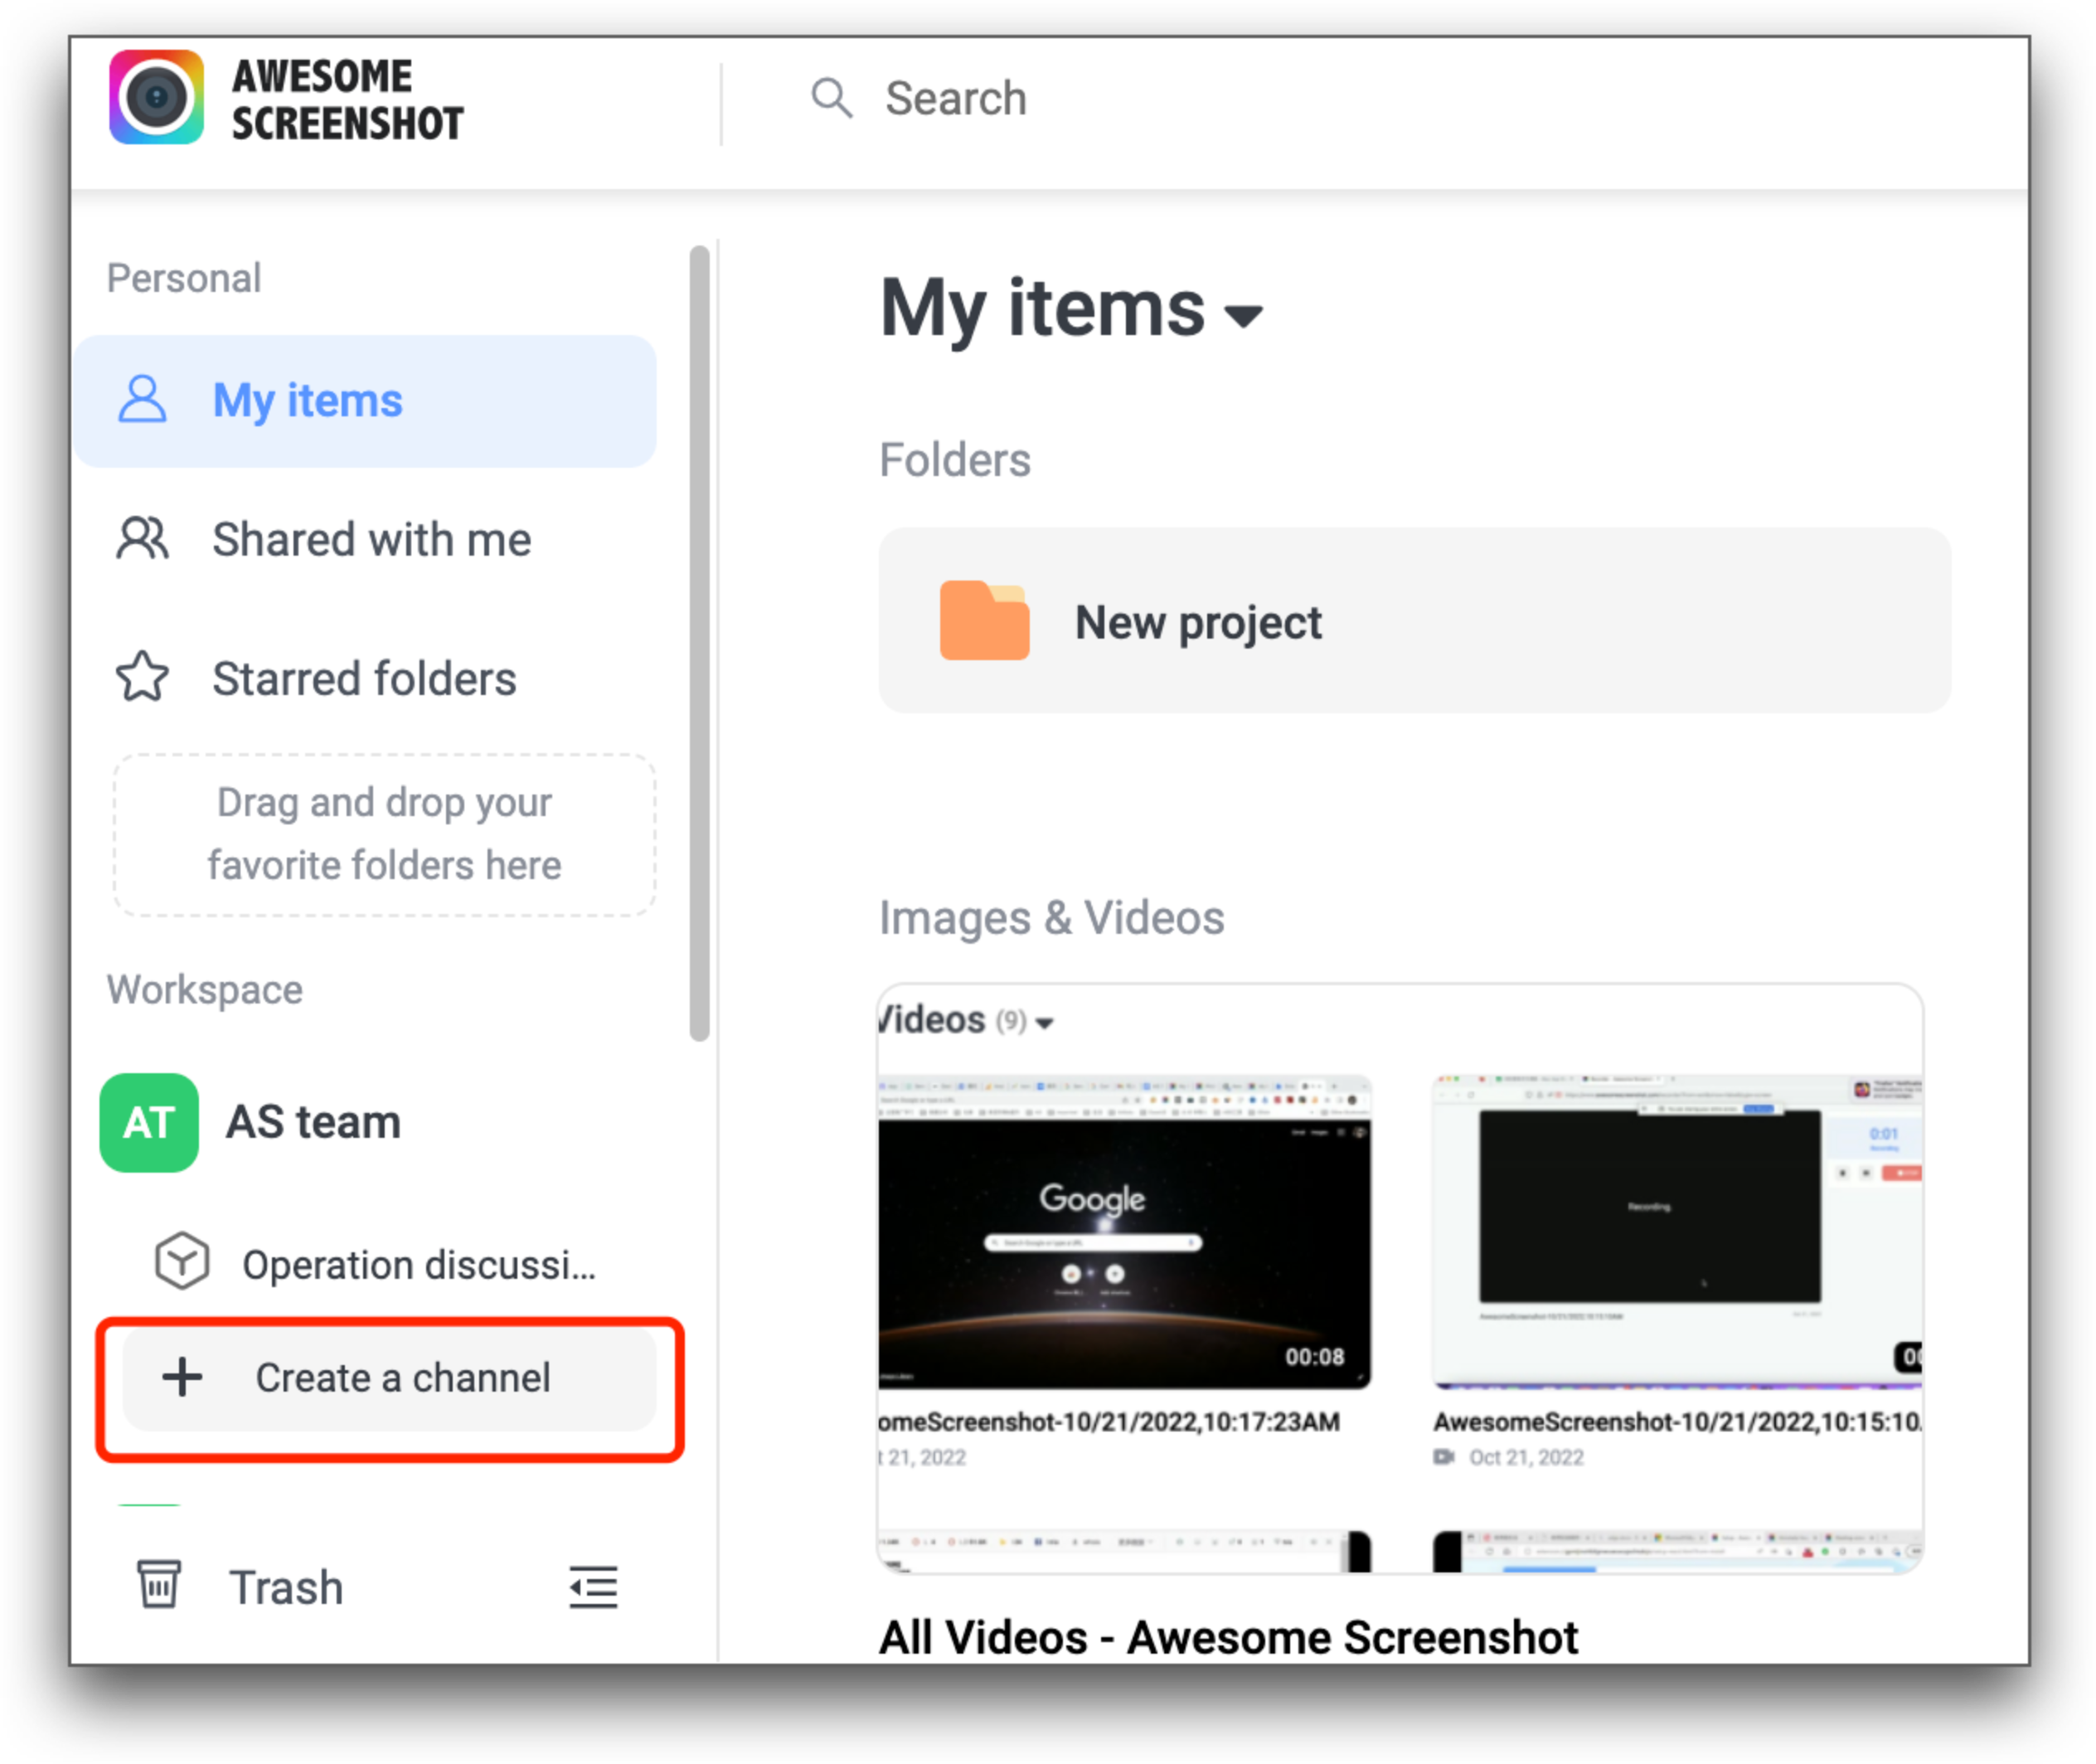This screenshot has width=2096, height=1764.
Task: Click the video camera icon beside Oct 21, 2022
Action: [x=1444, y=1458]
